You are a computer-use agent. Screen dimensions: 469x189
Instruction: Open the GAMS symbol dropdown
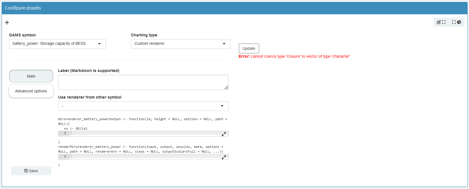coord(57,44)
